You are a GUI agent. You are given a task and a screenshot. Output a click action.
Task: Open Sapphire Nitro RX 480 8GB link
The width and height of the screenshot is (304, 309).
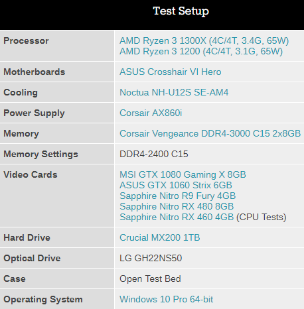(x=177, y=207)
